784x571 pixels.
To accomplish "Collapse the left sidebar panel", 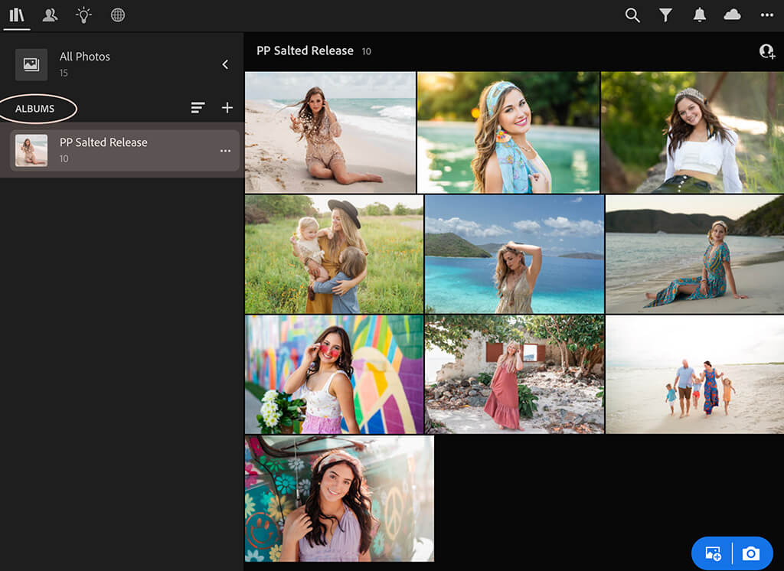I will (225, 64).
